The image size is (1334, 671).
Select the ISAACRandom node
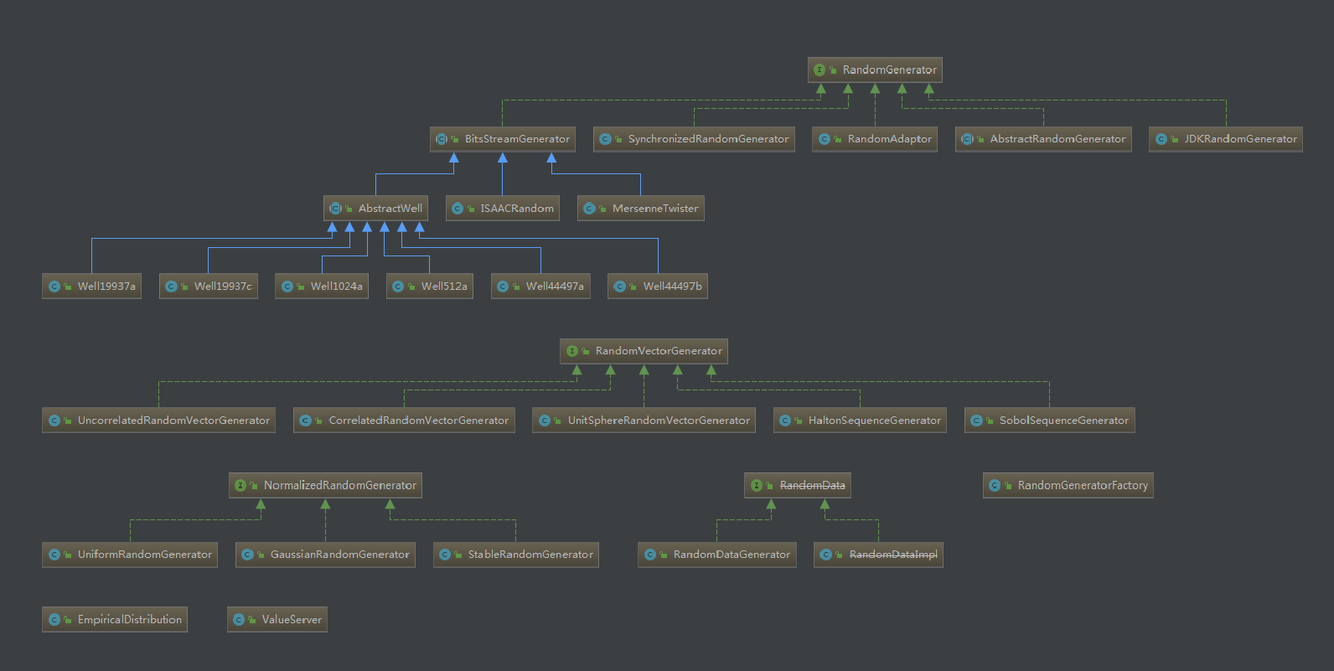click(503, 209)
